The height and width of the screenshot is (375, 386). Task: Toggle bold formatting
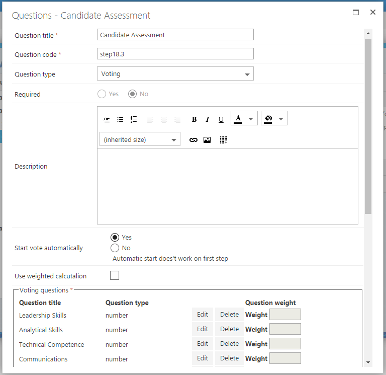[x=194, y=120]
